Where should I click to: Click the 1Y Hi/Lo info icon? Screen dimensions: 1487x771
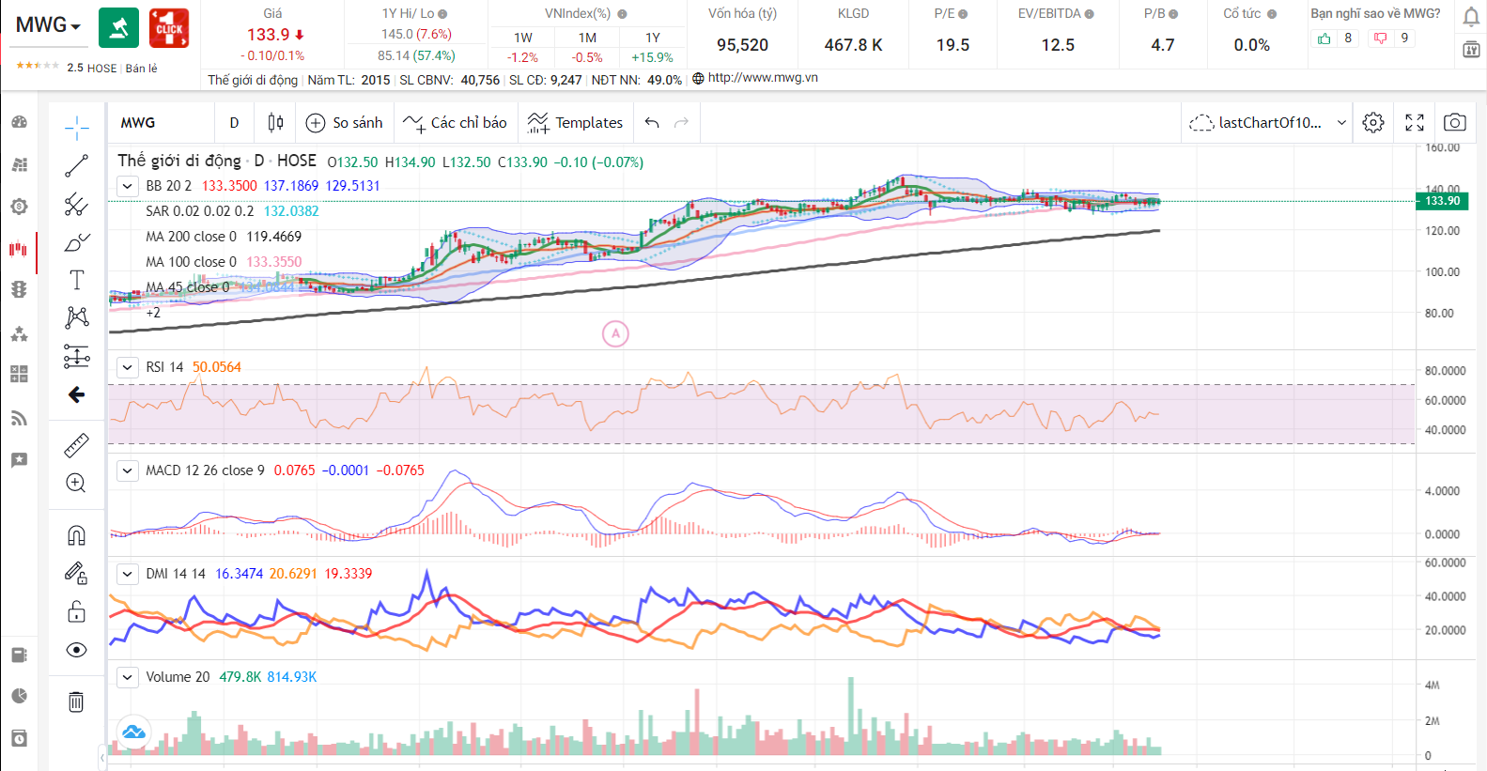[442, 14]
